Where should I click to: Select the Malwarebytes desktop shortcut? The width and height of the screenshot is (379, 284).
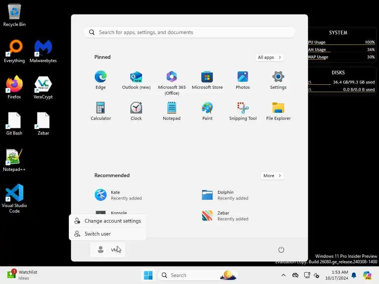click(43, 51)
